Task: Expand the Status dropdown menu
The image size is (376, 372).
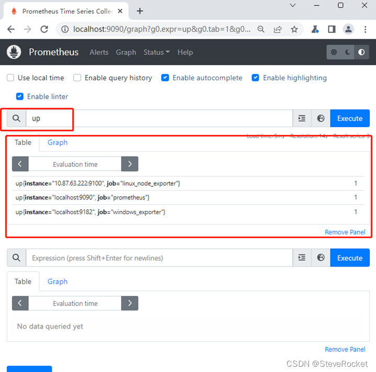Action: [157, 52]
